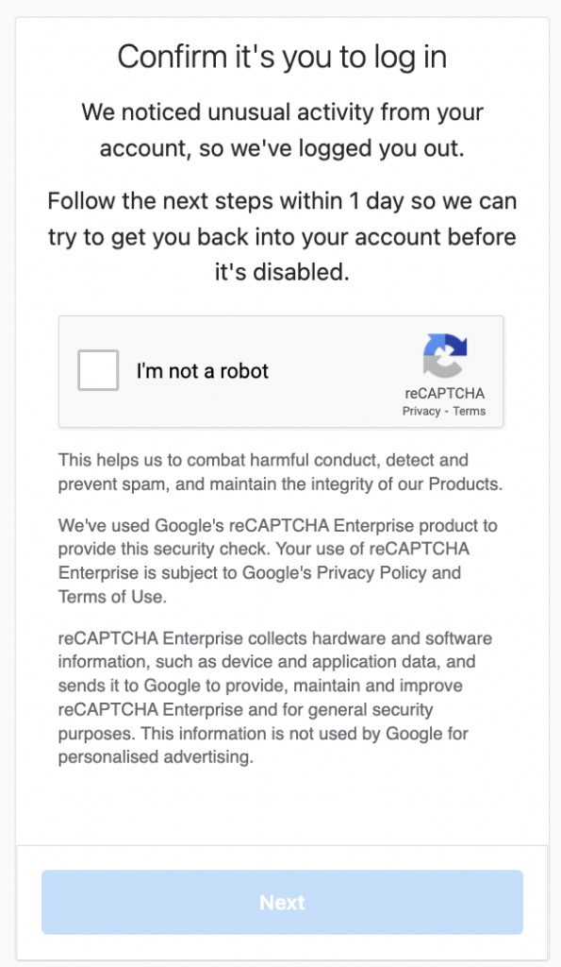The width and height of the screenshot is (561, 967).
Task: Click the "personalised advertising" text
Action: pyautogui.click(x=156, y=756)
